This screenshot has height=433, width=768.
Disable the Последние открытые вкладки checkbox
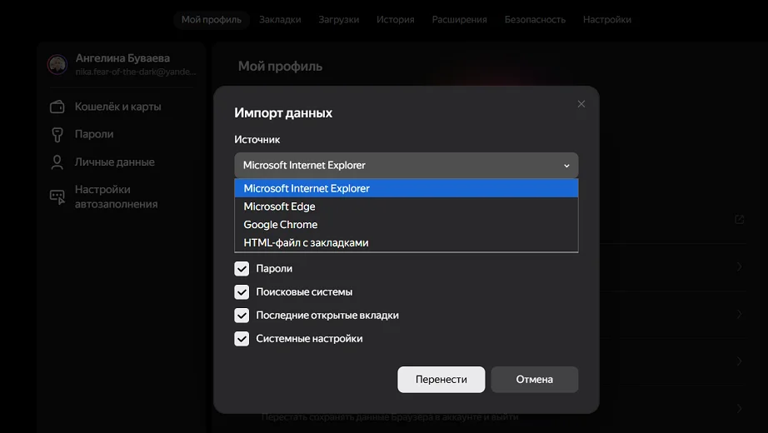242,316
